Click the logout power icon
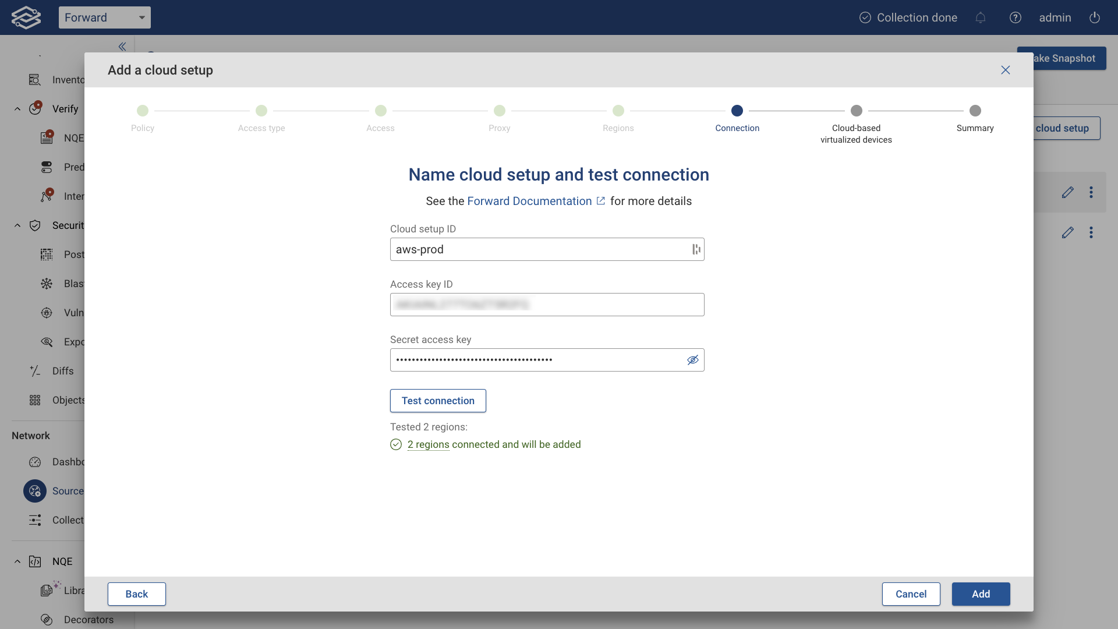The height and width of the screenshot is (629, 1118). 1095,17
